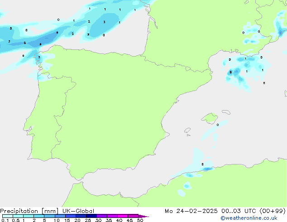Click the '0.1' legend scale label

tap(5, 220)
